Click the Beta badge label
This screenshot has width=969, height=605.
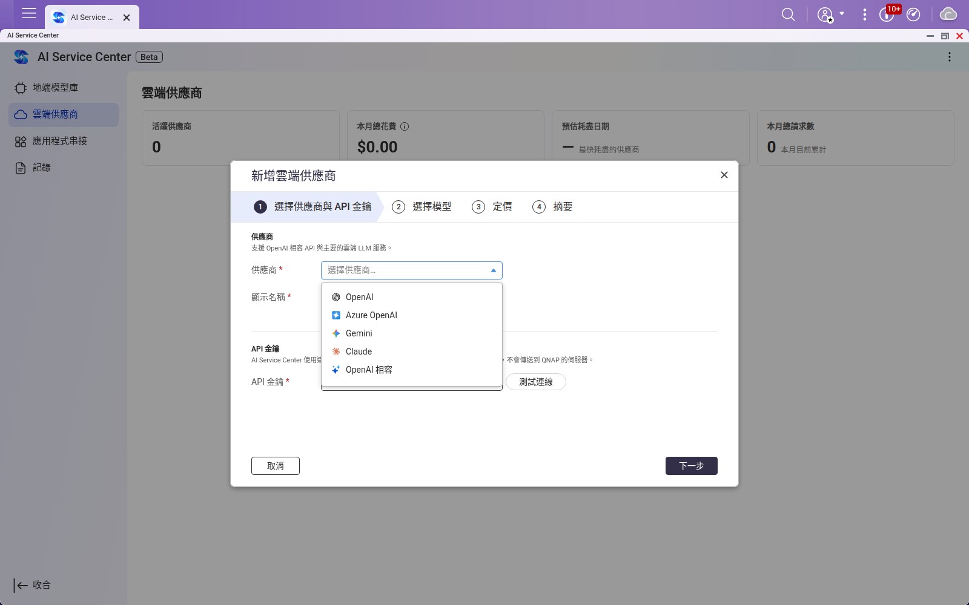[x=149, y=57]
